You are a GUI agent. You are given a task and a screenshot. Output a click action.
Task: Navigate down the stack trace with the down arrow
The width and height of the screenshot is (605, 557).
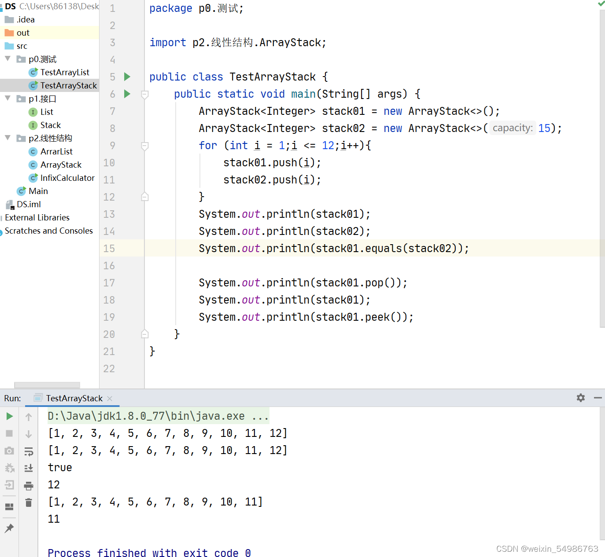pos(29,434)
